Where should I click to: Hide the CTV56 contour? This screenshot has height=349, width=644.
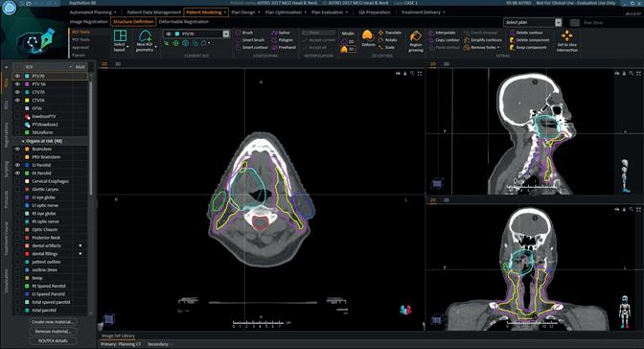[x=17, y=101]
